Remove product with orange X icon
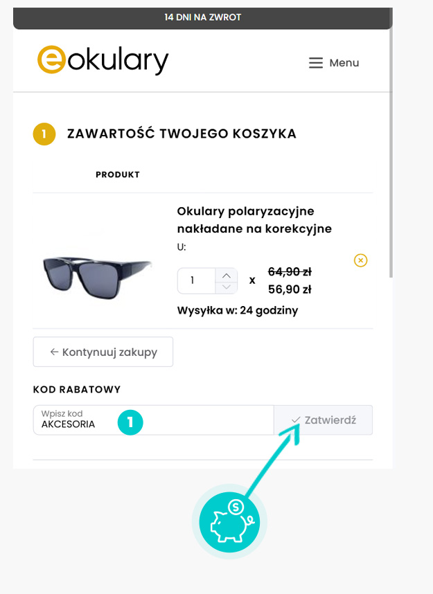The width and height of the screenshot is (433, 594). click(x=360, y=260)
